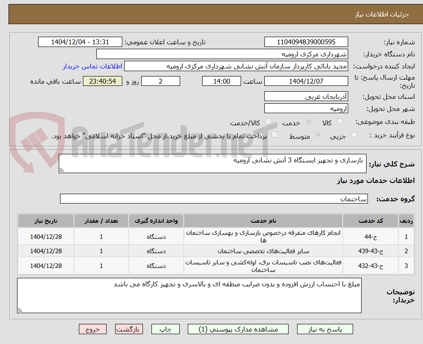Click the تعداد / مقدار column header

pos(101,221)
